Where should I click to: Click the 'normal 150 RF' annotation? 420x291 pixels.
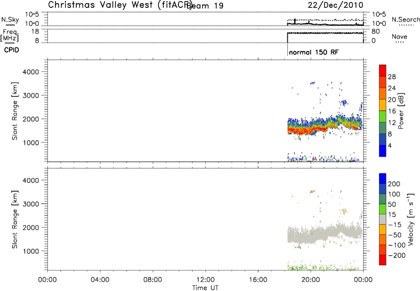[x=313, y=52]
